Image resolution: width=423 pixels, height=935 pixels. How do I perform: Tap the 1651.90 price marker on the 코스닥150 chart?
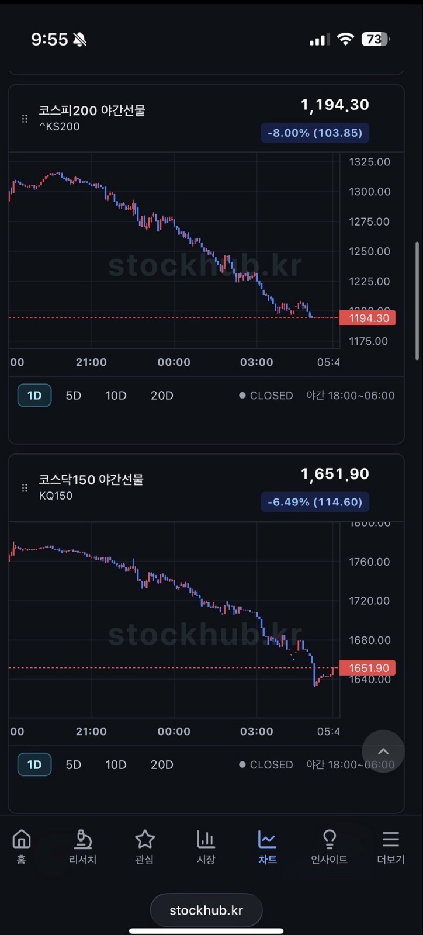[x=367, y=668]
